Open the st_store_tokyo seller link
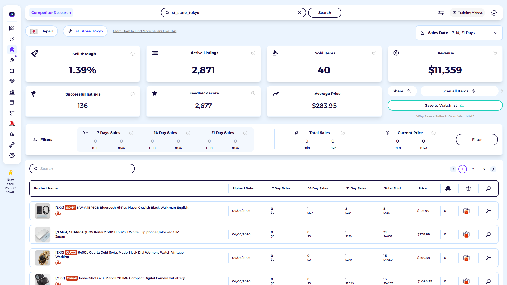Viewport: 507px width, 285px height. [89, 31]
